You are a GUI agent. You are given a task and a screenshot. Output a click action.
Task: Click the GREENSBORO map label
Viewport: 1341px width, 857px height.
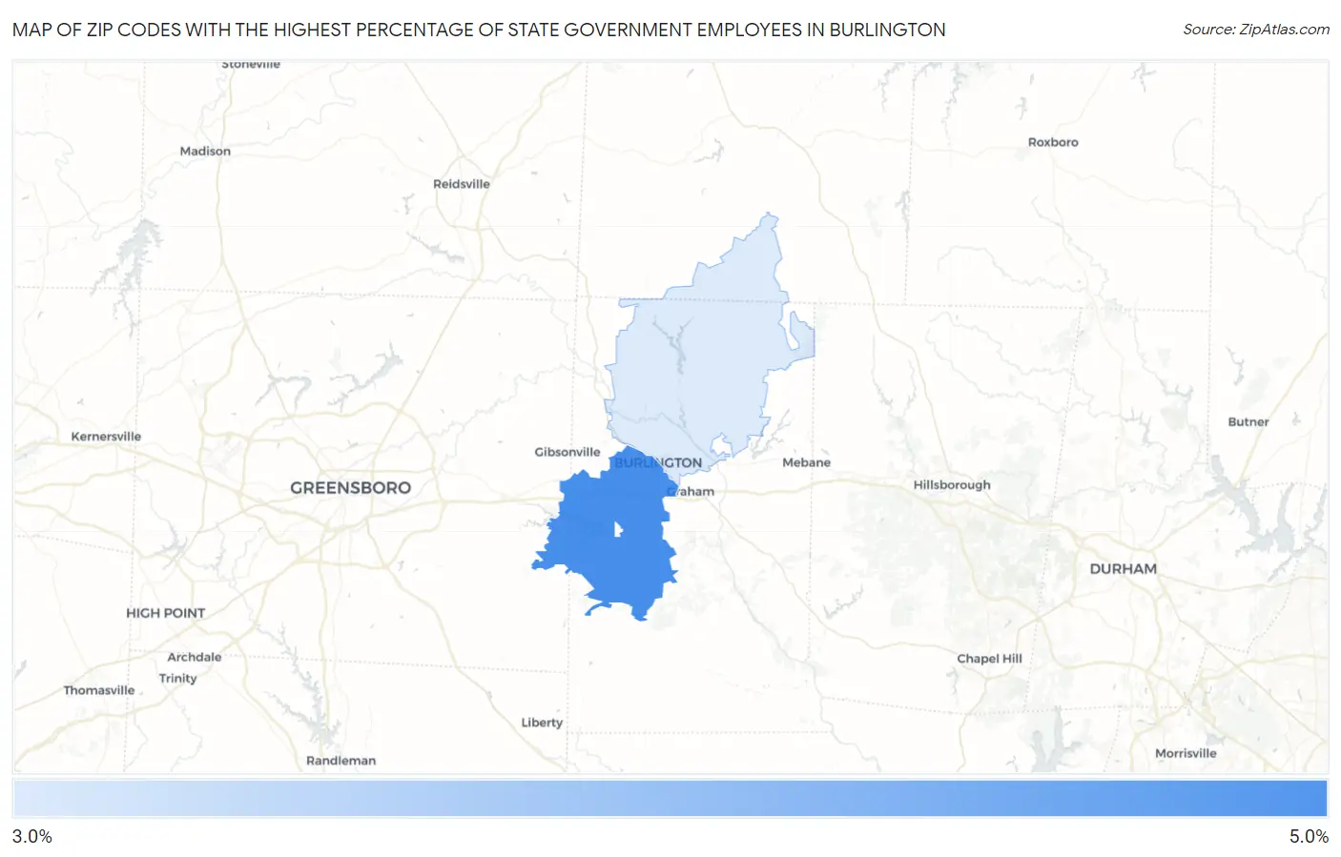point(351,487)
